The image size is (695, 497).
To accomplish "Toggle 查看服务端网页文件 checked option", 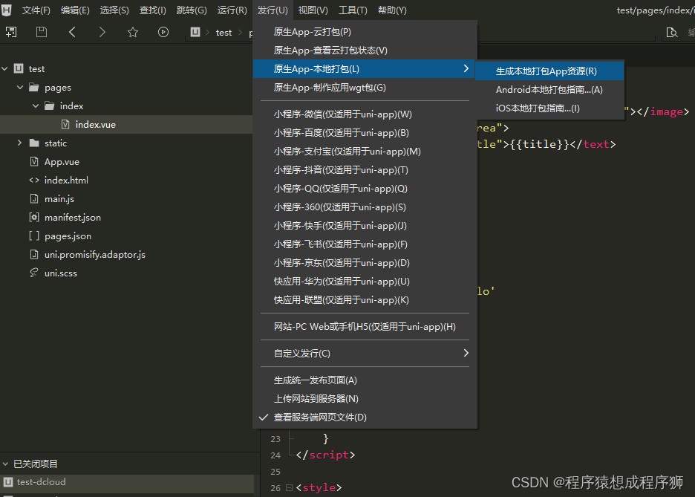I will (320, 418).
